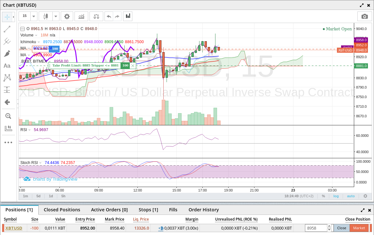Screen dimensions: 374x235
Task: Click the close price input field
Action: 316,228
